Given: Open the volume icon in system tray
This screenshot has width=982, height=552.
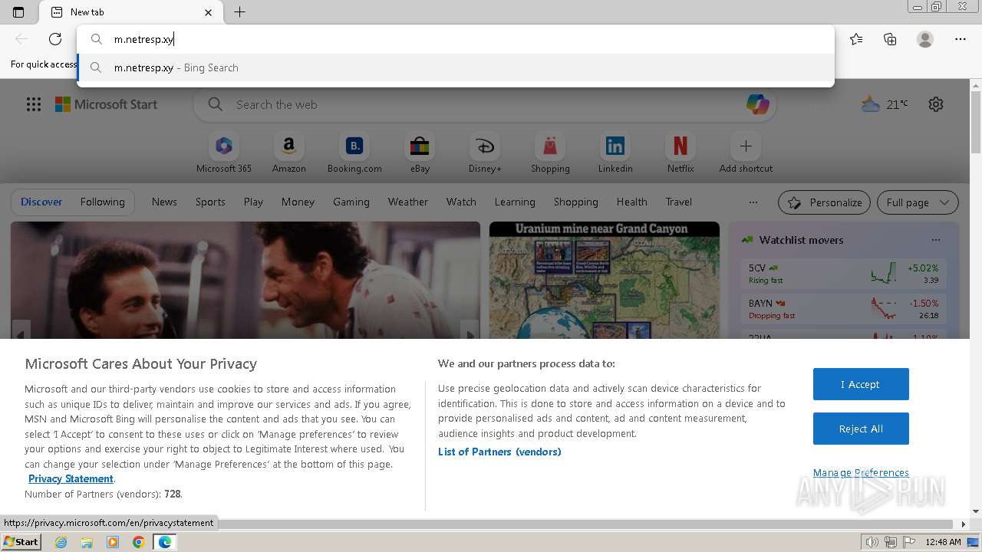Looking at the screenshot, I should tap(872, 542).
